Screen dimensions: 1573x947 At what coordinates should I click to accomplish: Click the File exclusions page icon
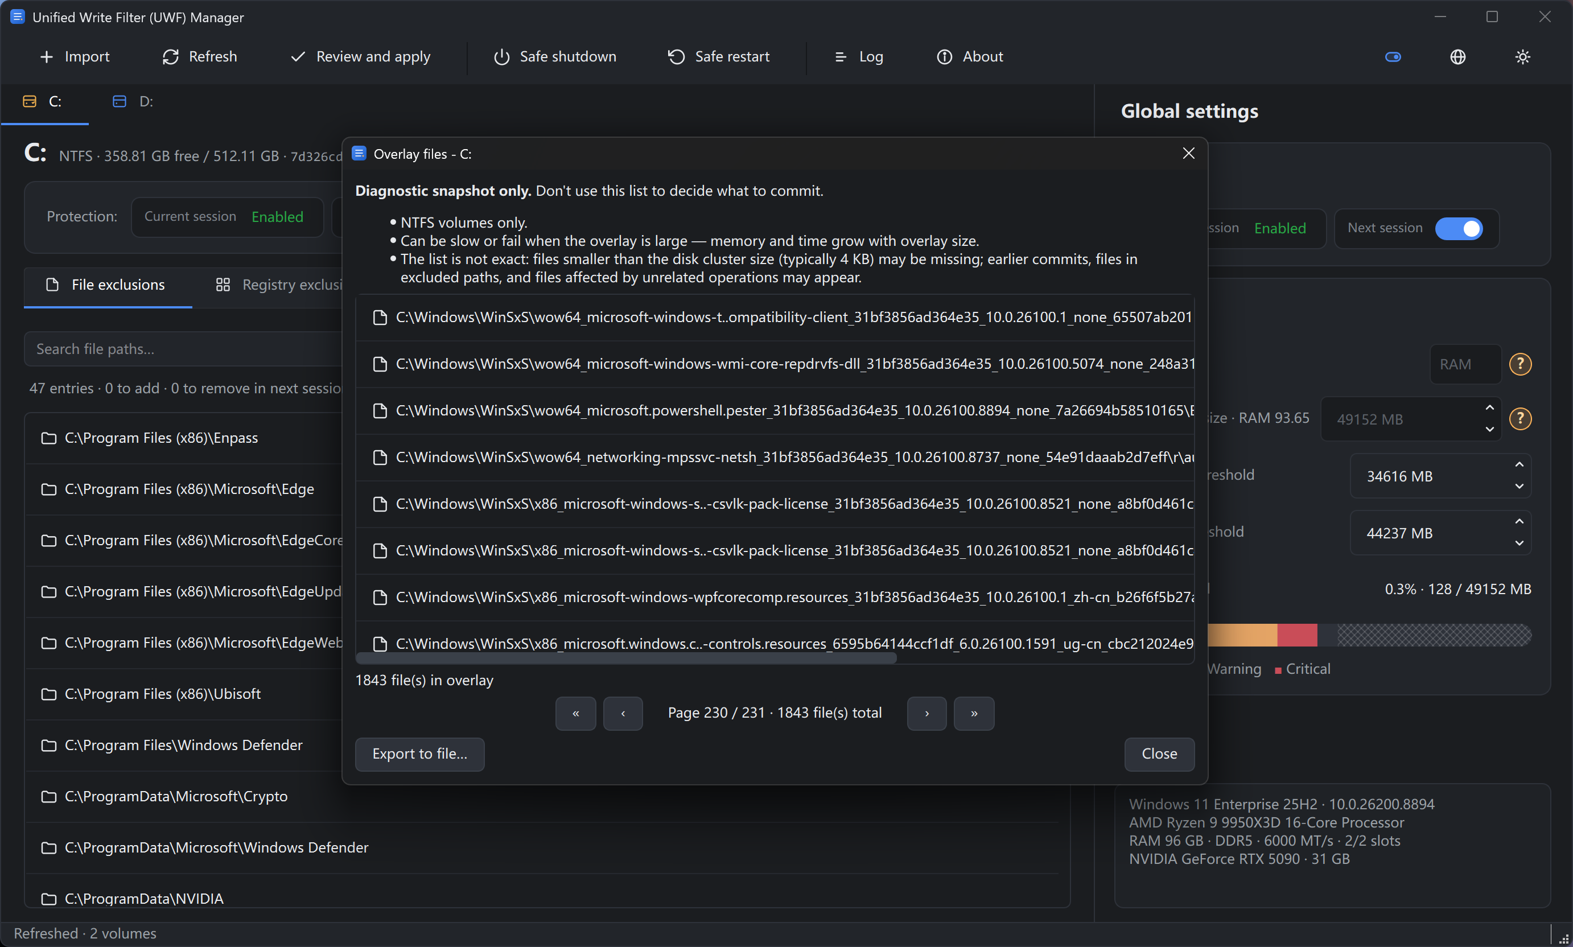[x=52, y=285]
